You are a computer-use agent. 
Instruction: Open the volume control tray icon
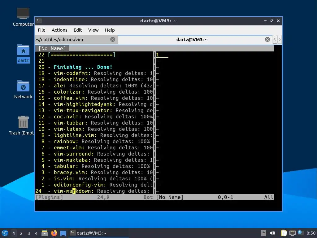pos(272,233)
